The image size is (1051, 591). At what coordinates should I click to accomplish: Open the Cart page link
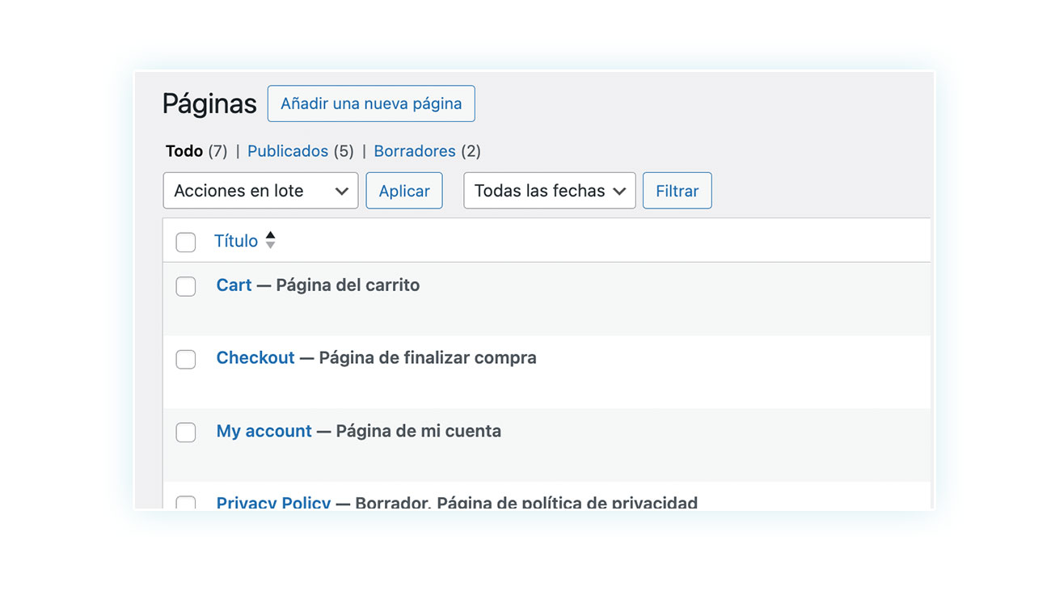[x=234, y=285]
